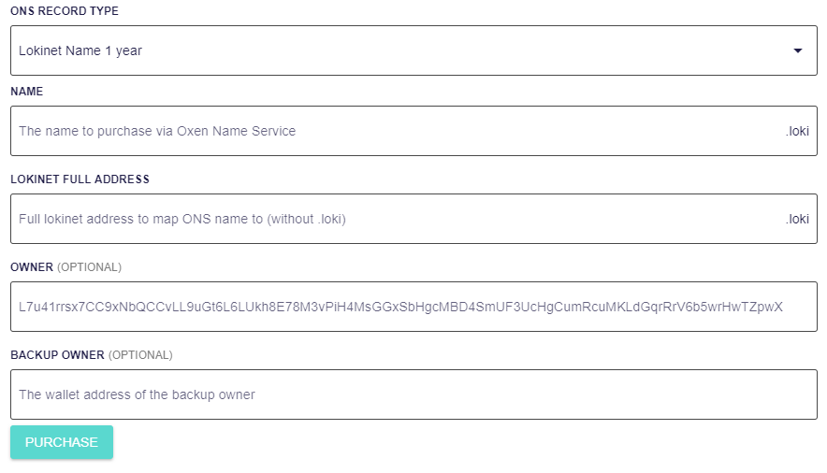Click the selected 'Lokinet Name 1 year' text
Viewport: 827px width, 473px height.
pos(80,50)
